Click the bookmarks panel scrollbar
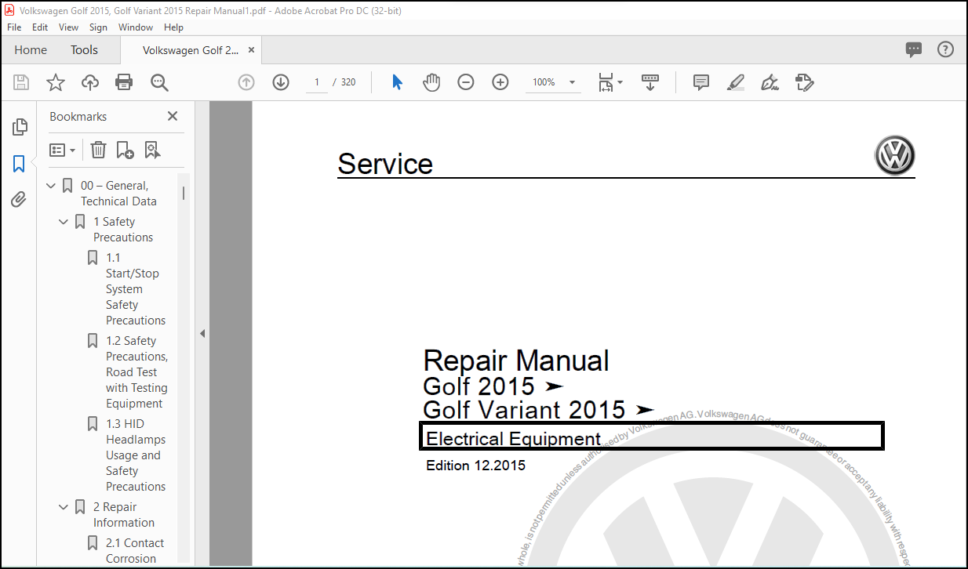 (184, 192)
